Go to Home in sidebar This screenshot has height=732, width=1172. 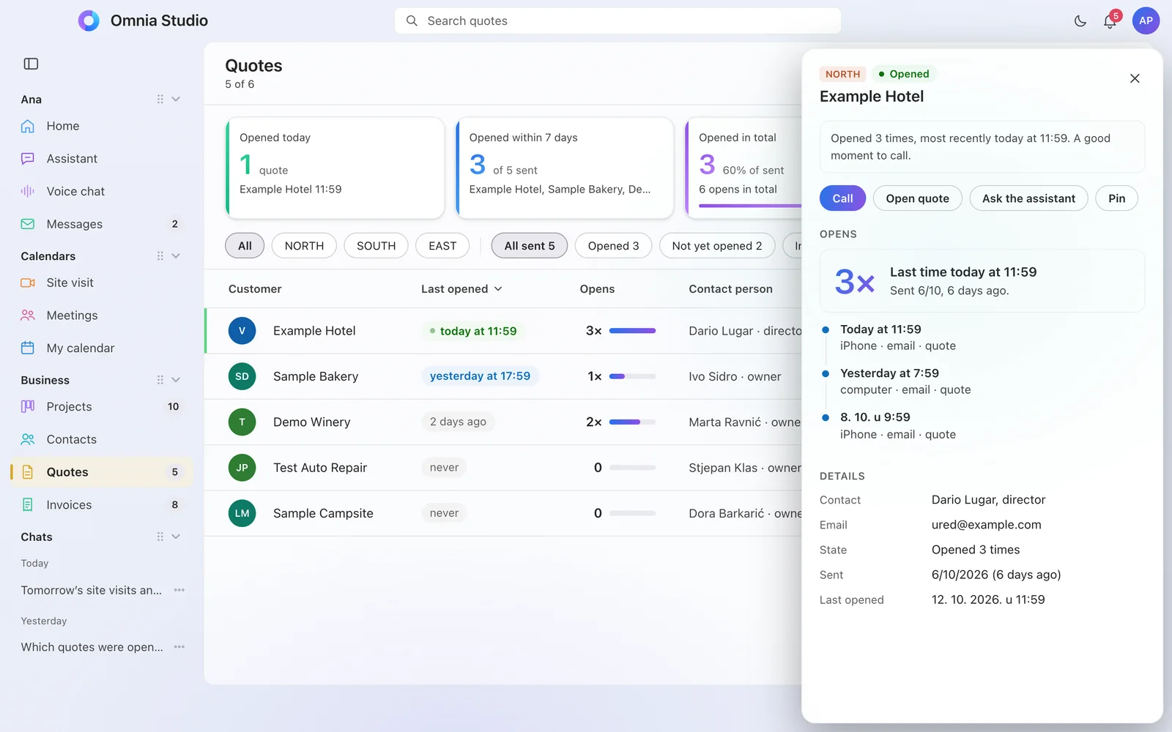[101, 126]
